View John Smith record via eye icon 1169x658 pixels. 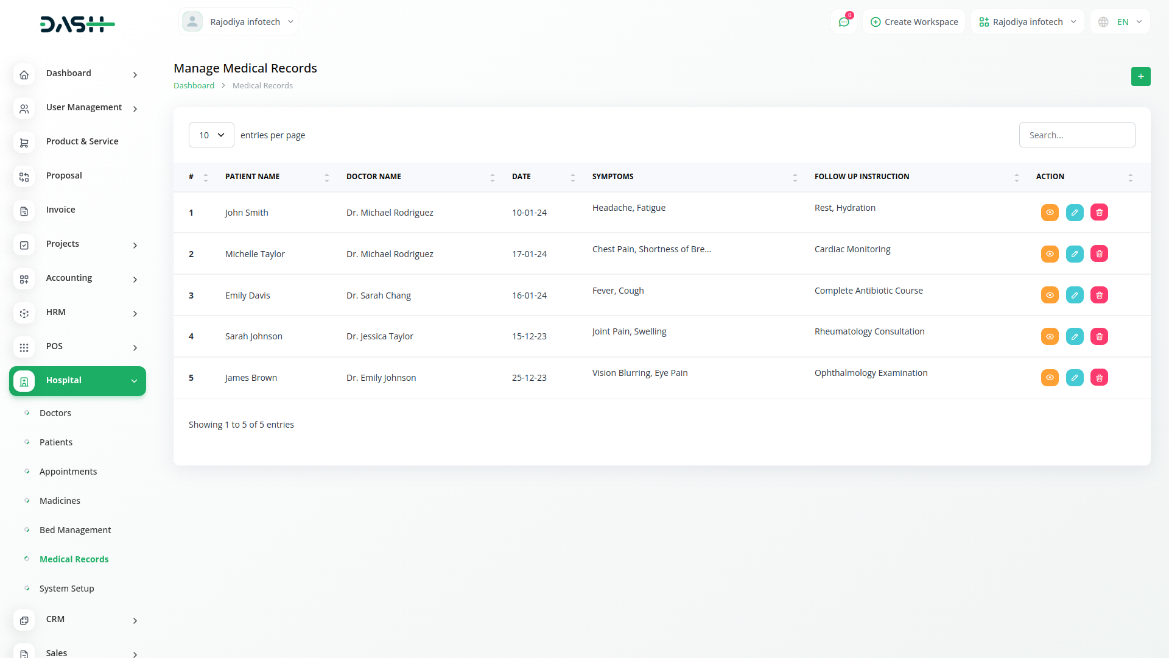(x=1050, y=213)
